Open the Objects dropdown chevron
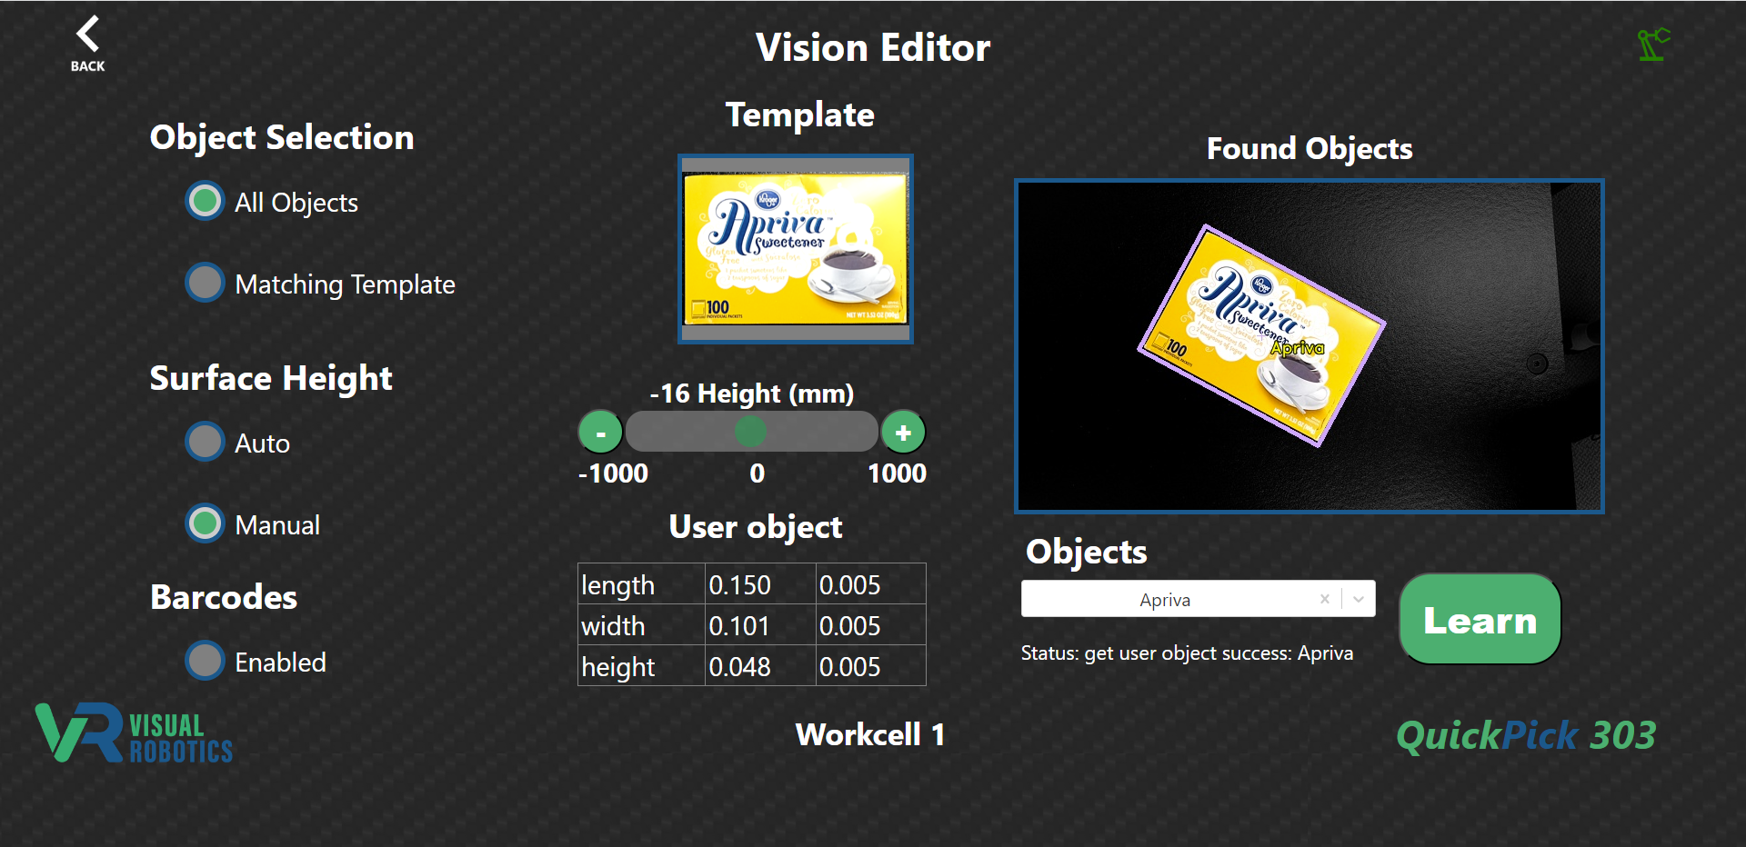Viewport: 1746px width, 847px height. (x=1359, y=599)
